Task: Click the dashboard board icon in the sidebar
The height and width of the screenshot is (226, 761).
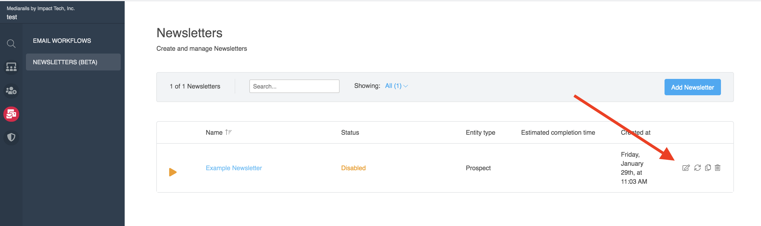Action: tap(11, 67)
